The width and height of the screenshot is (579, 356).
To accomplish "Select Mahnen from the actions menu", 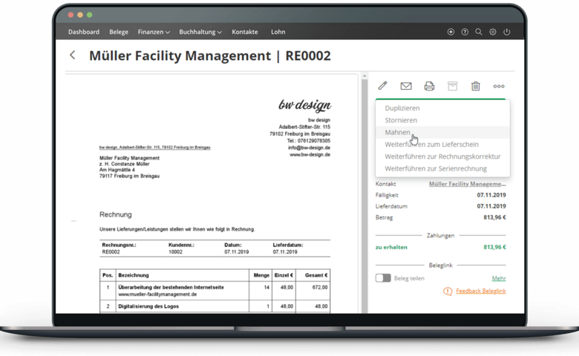I will click(397, 132).
